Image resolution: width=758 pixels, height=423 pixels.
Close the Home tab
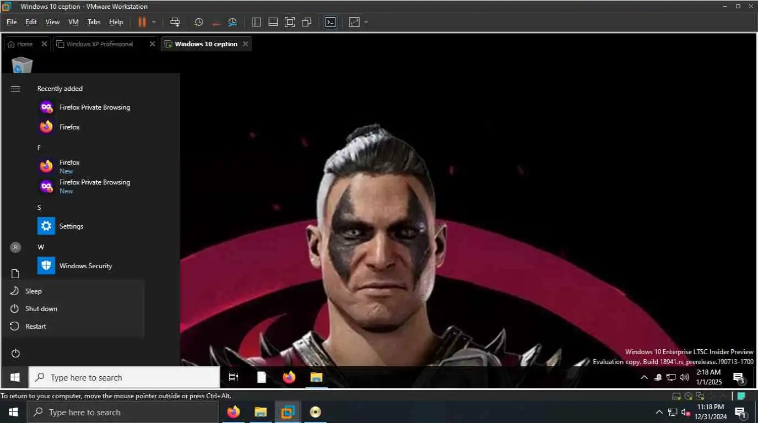tap(44, 44)
